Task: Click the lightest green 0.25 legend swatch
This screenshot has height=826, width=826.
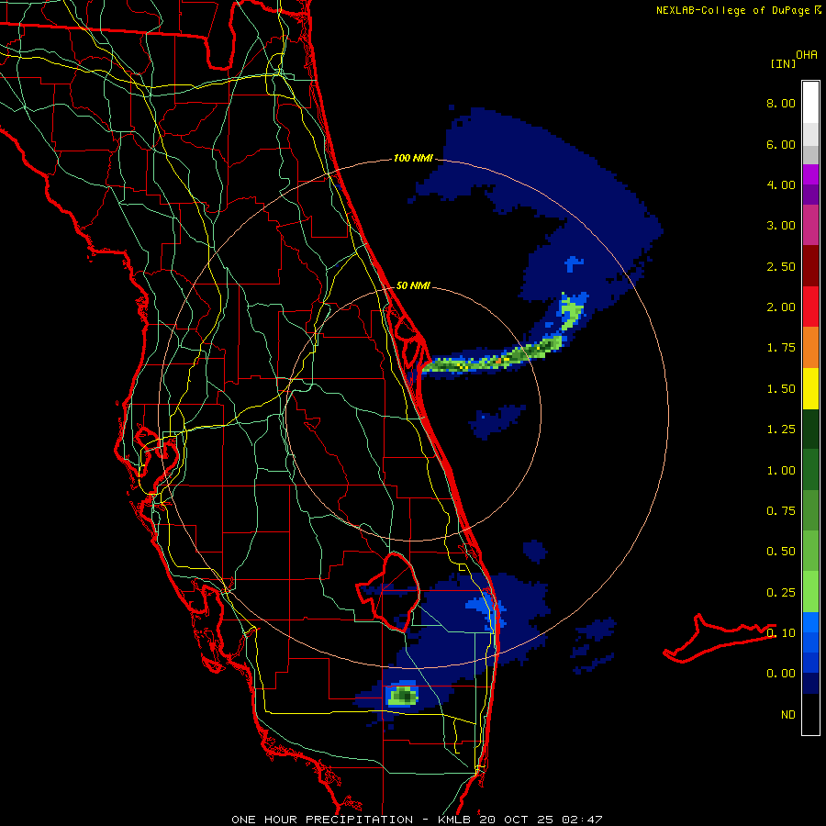Action: pyautogui.click(x=810, y=592)
